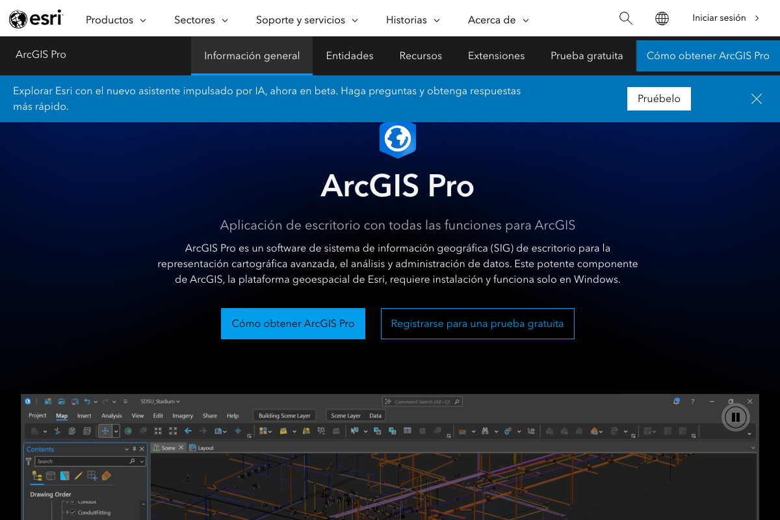The image size is (780, 520).
Task: Click the ArcGIS Pro title in sub-navigation
Action: pos(41,54)
